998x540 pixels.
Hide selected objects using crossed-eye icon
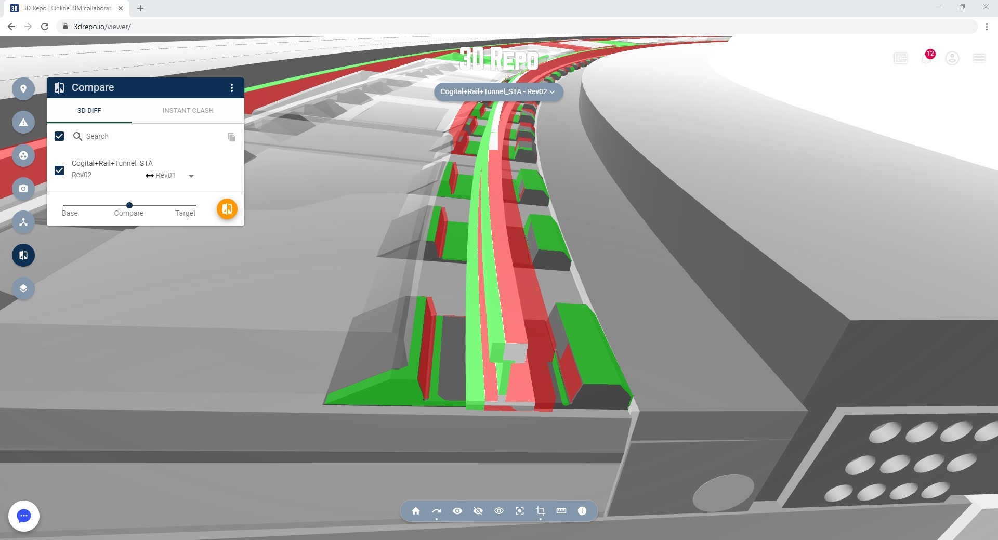point(478,511)
